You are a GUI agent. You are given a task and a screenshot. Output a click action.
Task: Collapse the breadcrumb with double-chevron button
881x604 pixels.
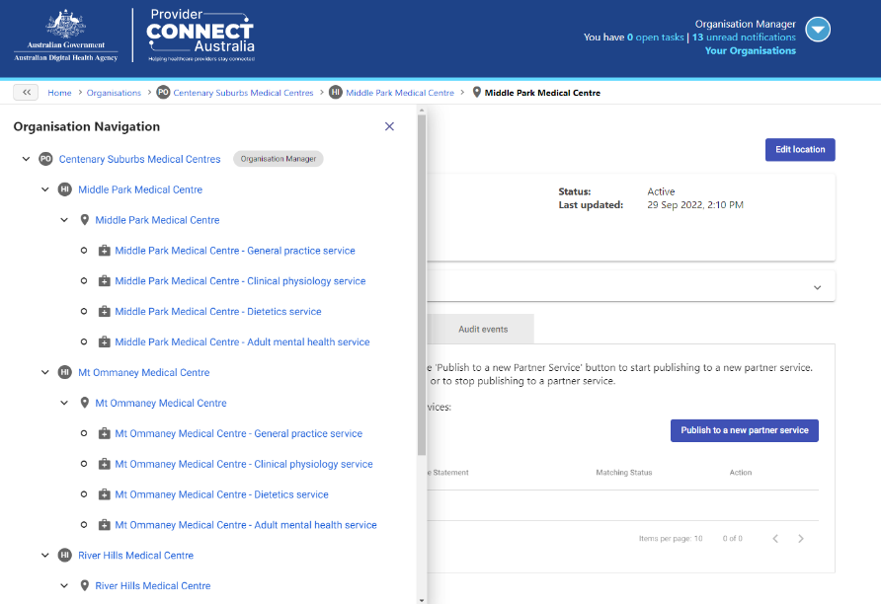click(x=26, y=92)
